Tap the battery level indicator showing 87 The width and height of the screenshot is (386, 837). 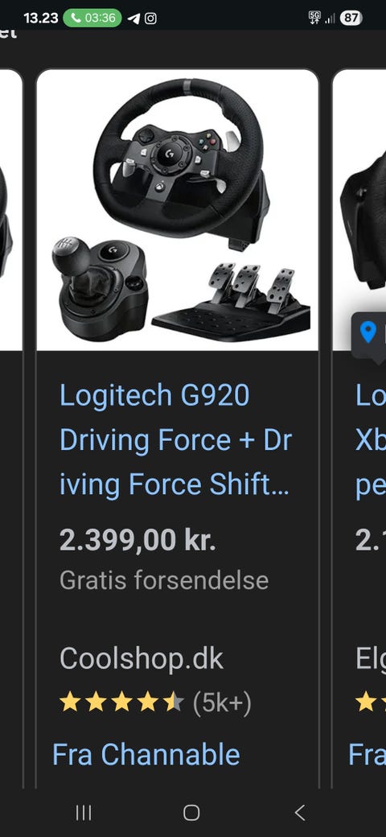pos(351,19)
